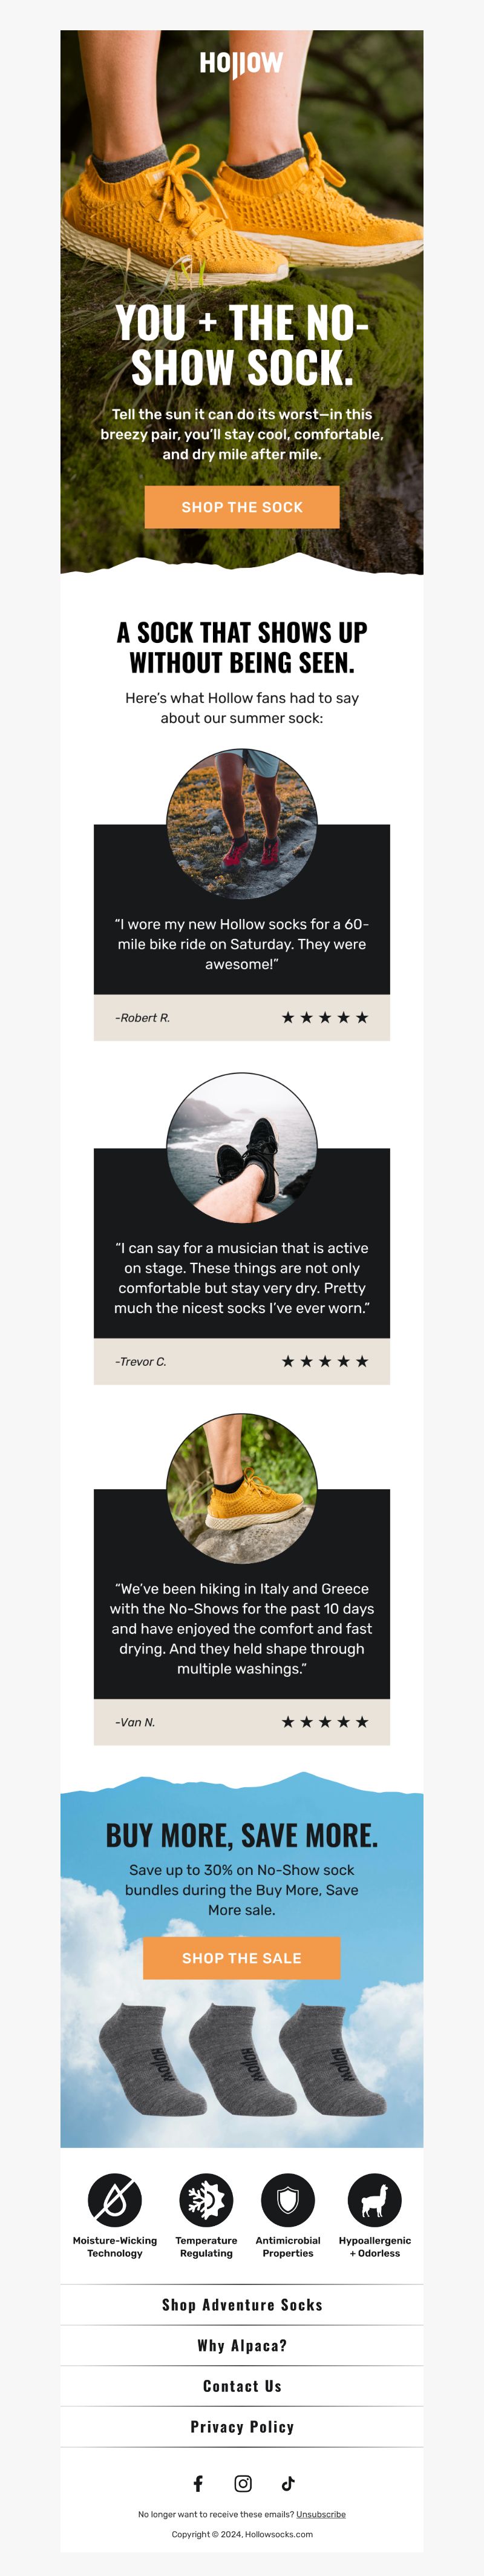Click the Temperature Regulating snowflake icon

point(206,2201)
